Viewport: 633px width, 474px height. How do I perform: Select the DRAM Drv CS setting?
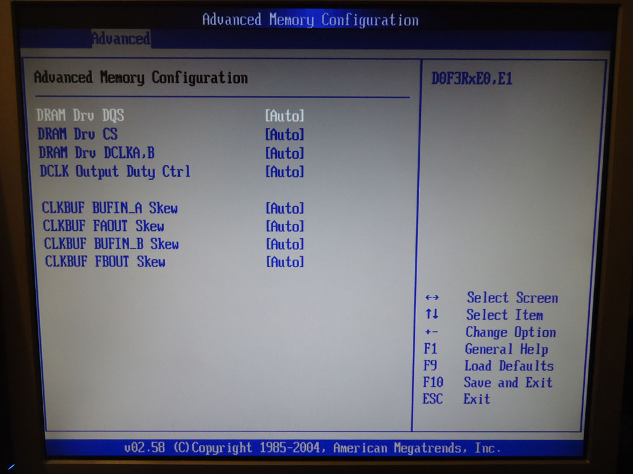pos(77,134)
